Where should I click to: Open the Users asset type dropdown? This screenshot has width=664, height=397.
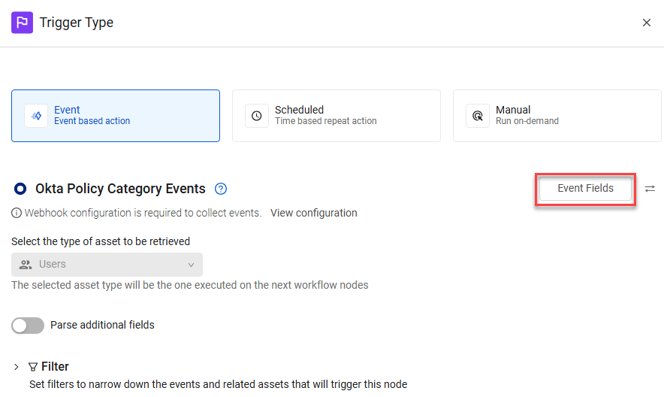[107, 265]
